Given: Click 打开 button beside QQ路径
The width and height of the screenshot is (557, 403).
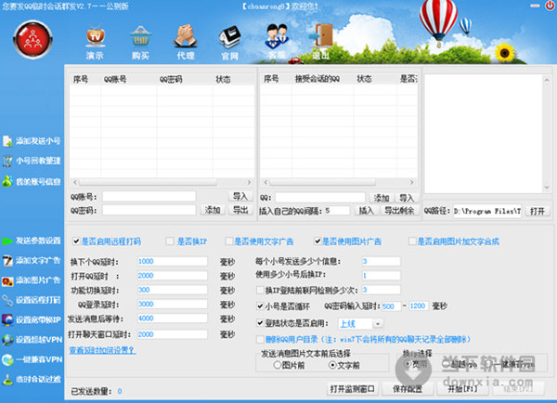Looking at the screenshot, I should click(x=538, y=211).
